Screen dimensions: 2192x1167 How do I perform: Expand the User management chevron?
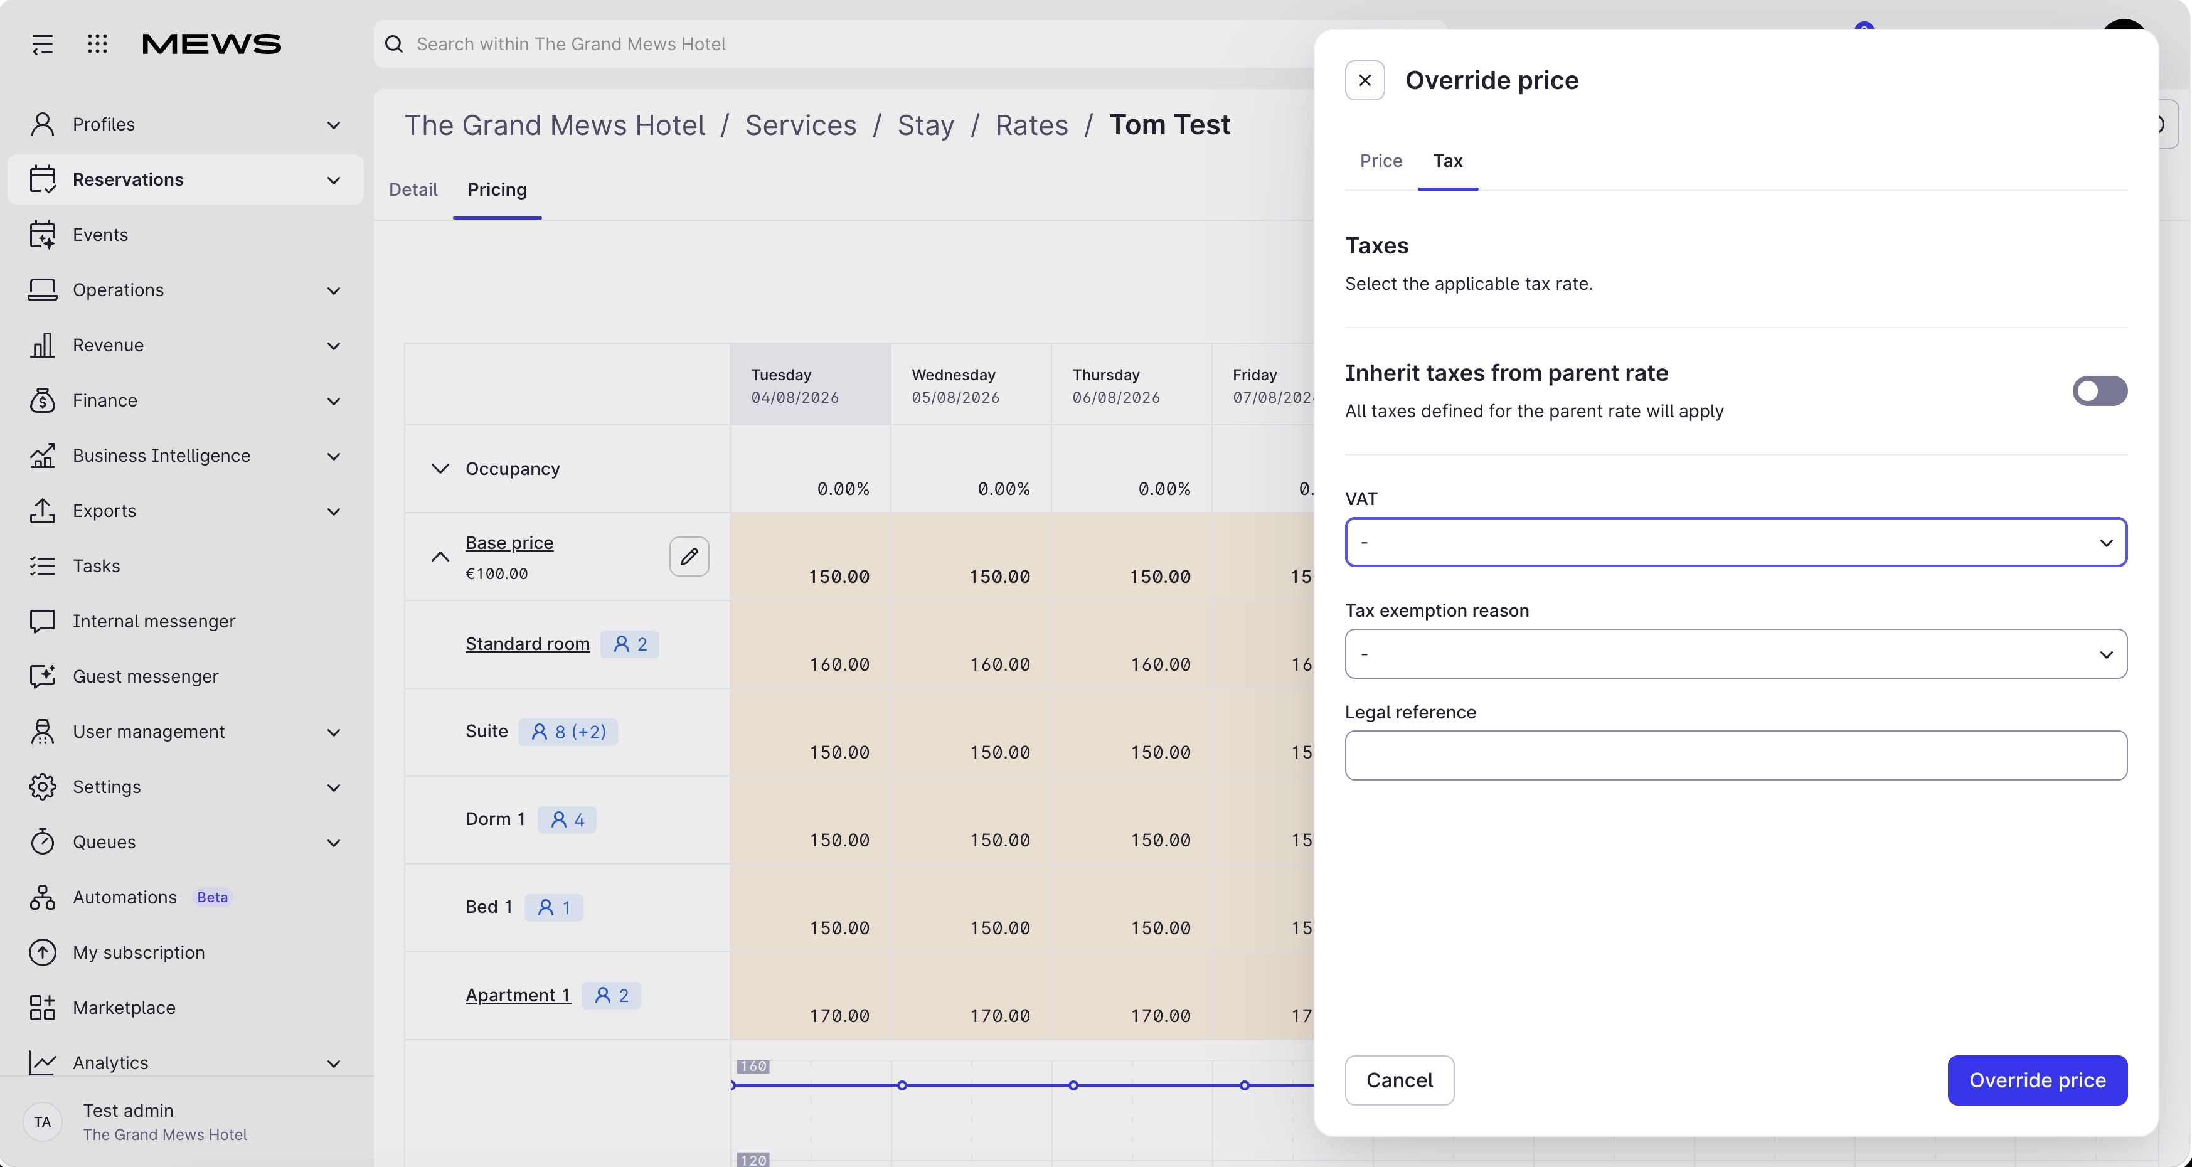[x=334, y=733]
